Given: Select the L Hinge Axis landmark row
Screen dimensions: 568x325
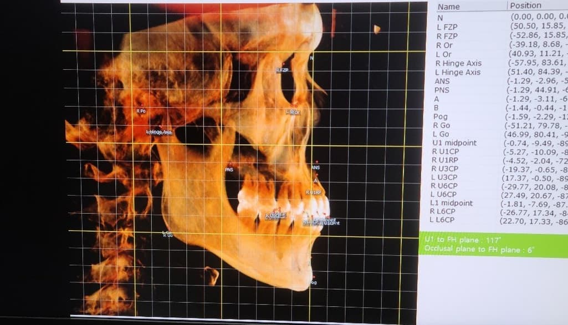Looking at the screenshot, I should [458, 73].
